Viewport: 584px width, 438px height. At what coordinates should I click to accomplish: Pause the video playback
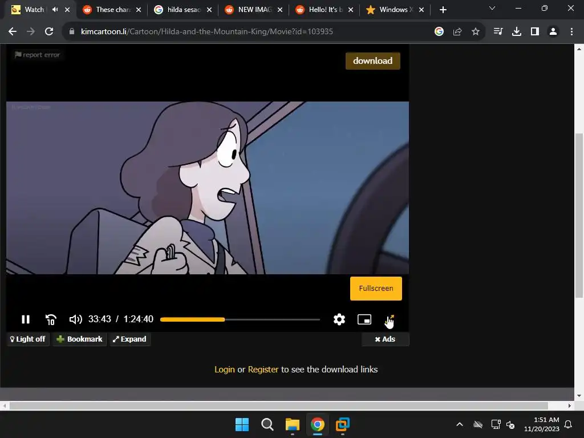26,319
